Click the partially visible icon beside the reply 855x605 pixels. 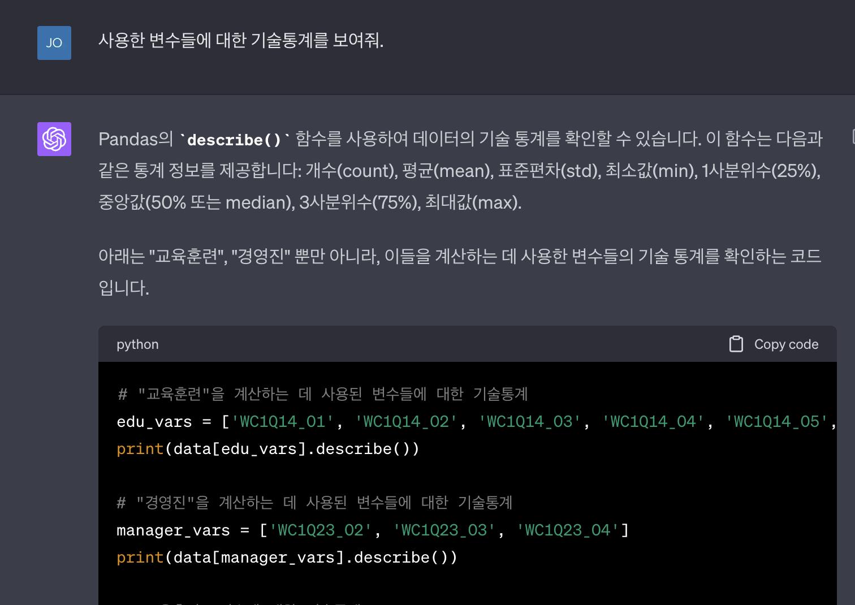pos(853,136)
